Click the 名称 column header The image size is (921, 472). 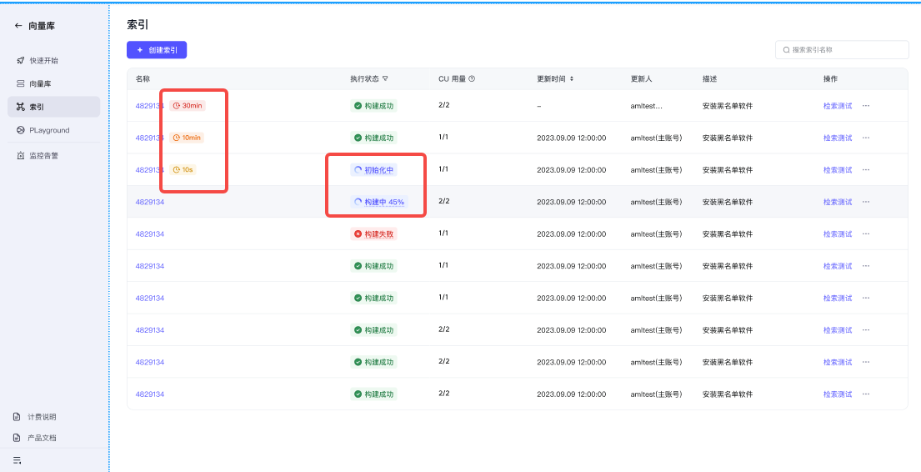pos(143,78)
